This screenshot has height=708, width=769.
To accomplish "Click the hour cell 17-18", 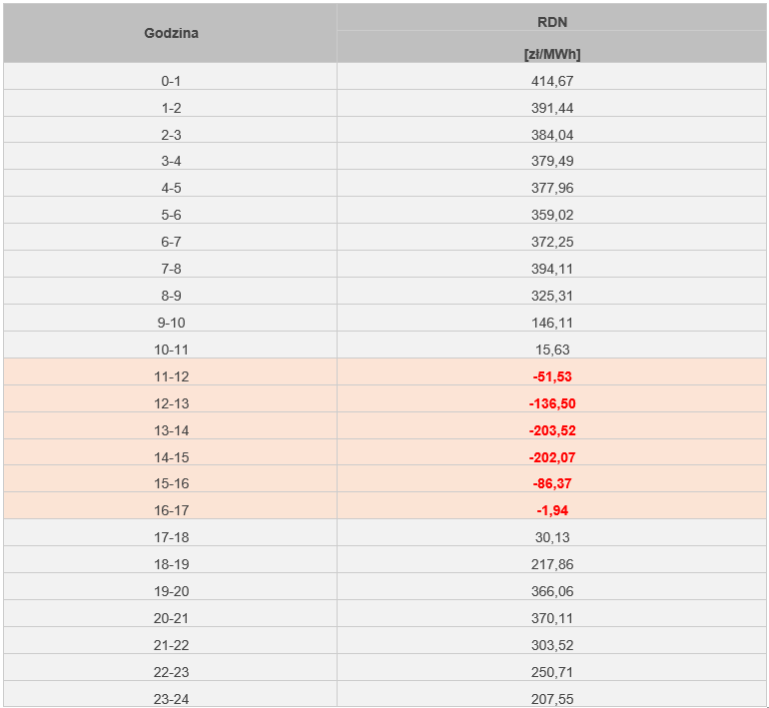I will 171,537.
